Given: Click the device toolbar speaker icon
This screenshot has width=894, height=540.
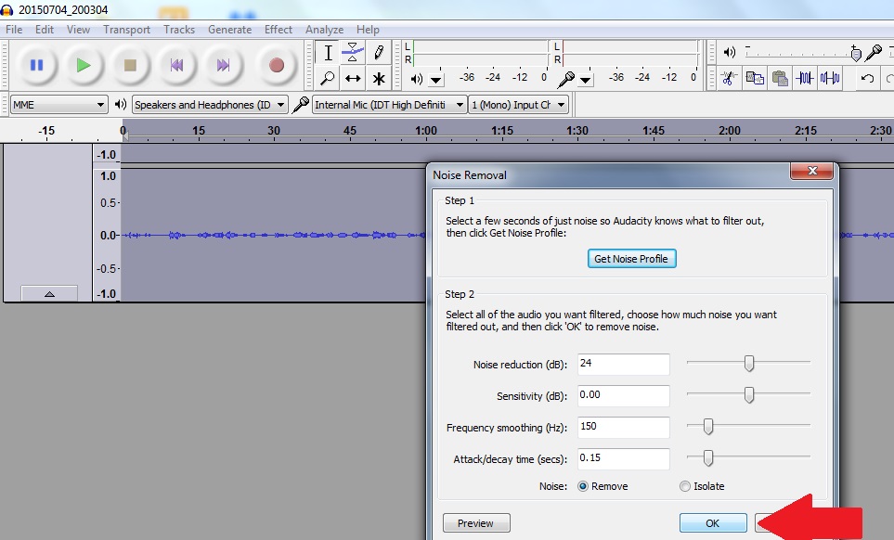Looking at the screenshot, I should point(120,104).
